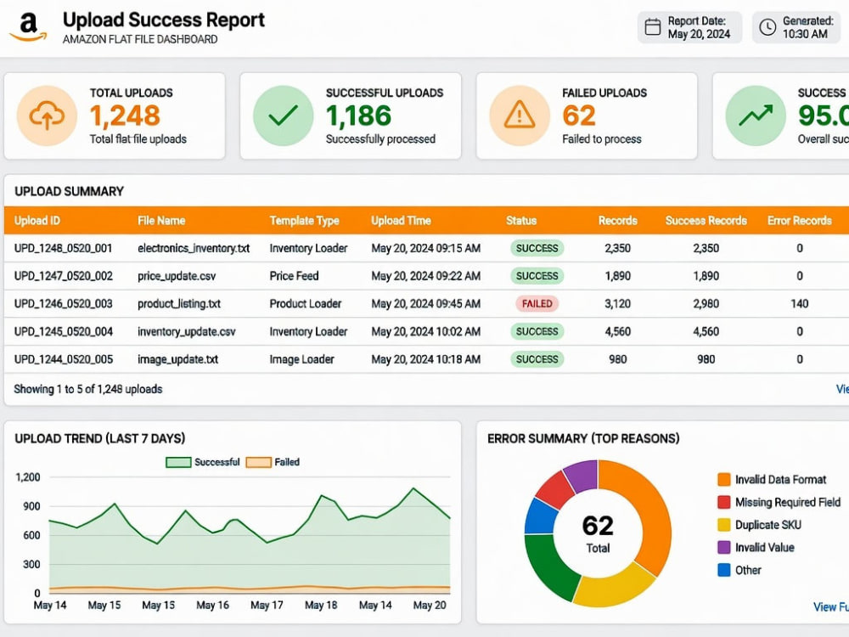Screen dimensions: 849x637
Task: Sort by the Status column header
Action: coord(521,221)
